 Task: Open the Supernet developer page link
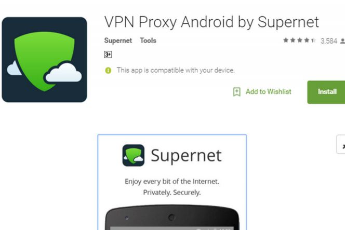[118, 40]
